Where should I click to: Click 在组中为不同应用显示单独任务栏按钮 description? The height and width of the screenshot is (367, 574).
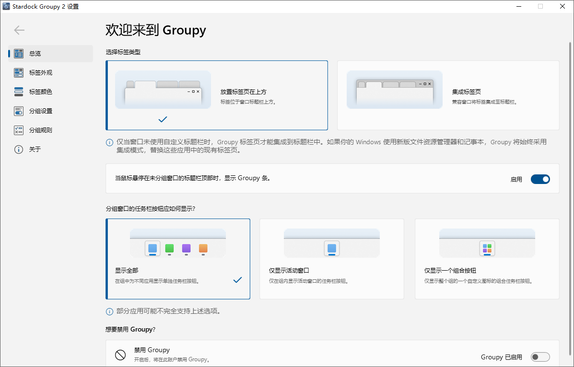click(157, 281)
